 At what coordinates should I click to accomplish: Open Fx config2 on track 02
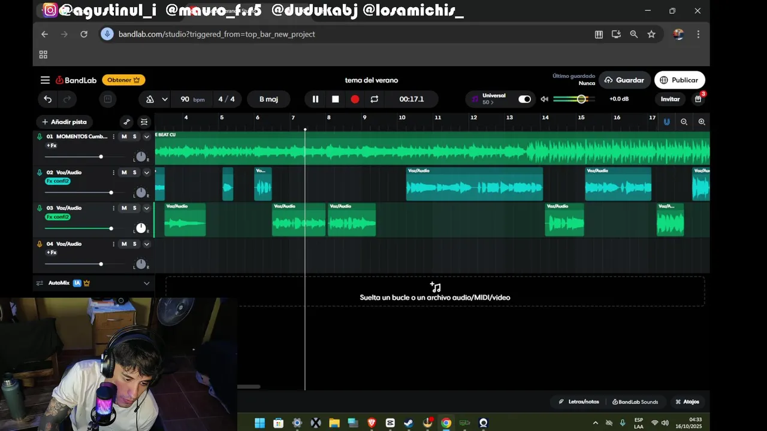(x=58, y=181)
